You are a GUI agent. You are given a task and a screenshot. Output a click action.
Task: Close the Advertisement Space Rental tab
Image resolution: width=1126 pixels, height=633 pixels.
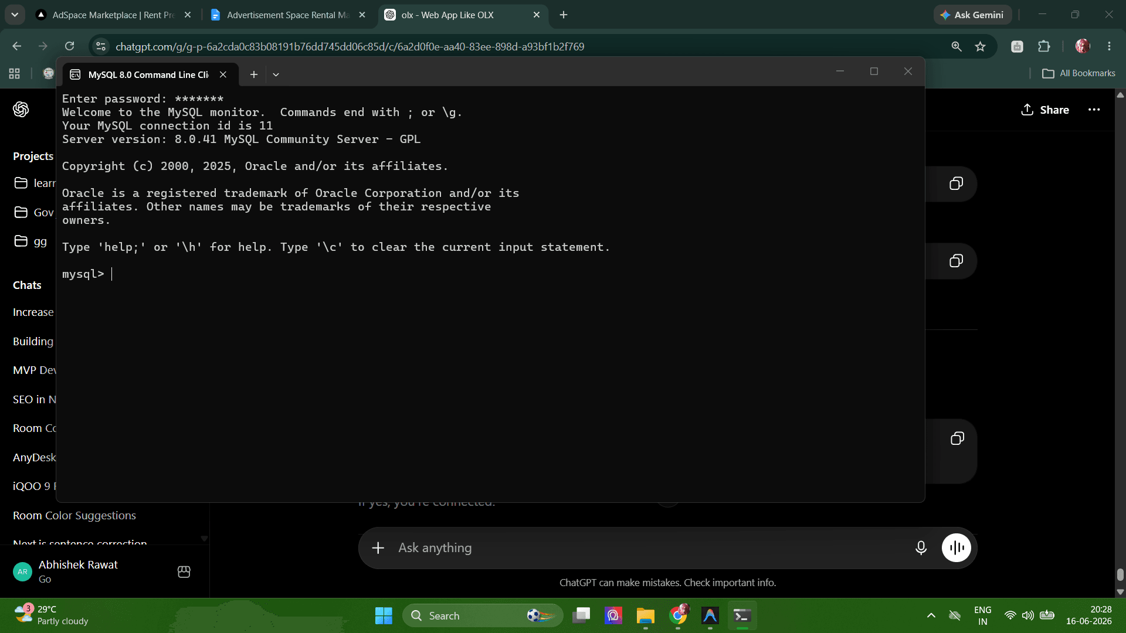point(362,15)
